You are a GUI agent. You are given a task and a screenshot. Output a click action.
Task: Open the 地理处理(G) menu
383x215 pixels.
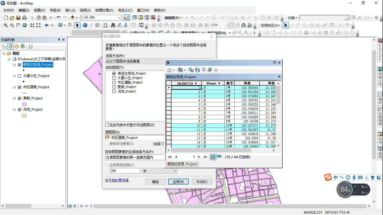click(104, 10)
